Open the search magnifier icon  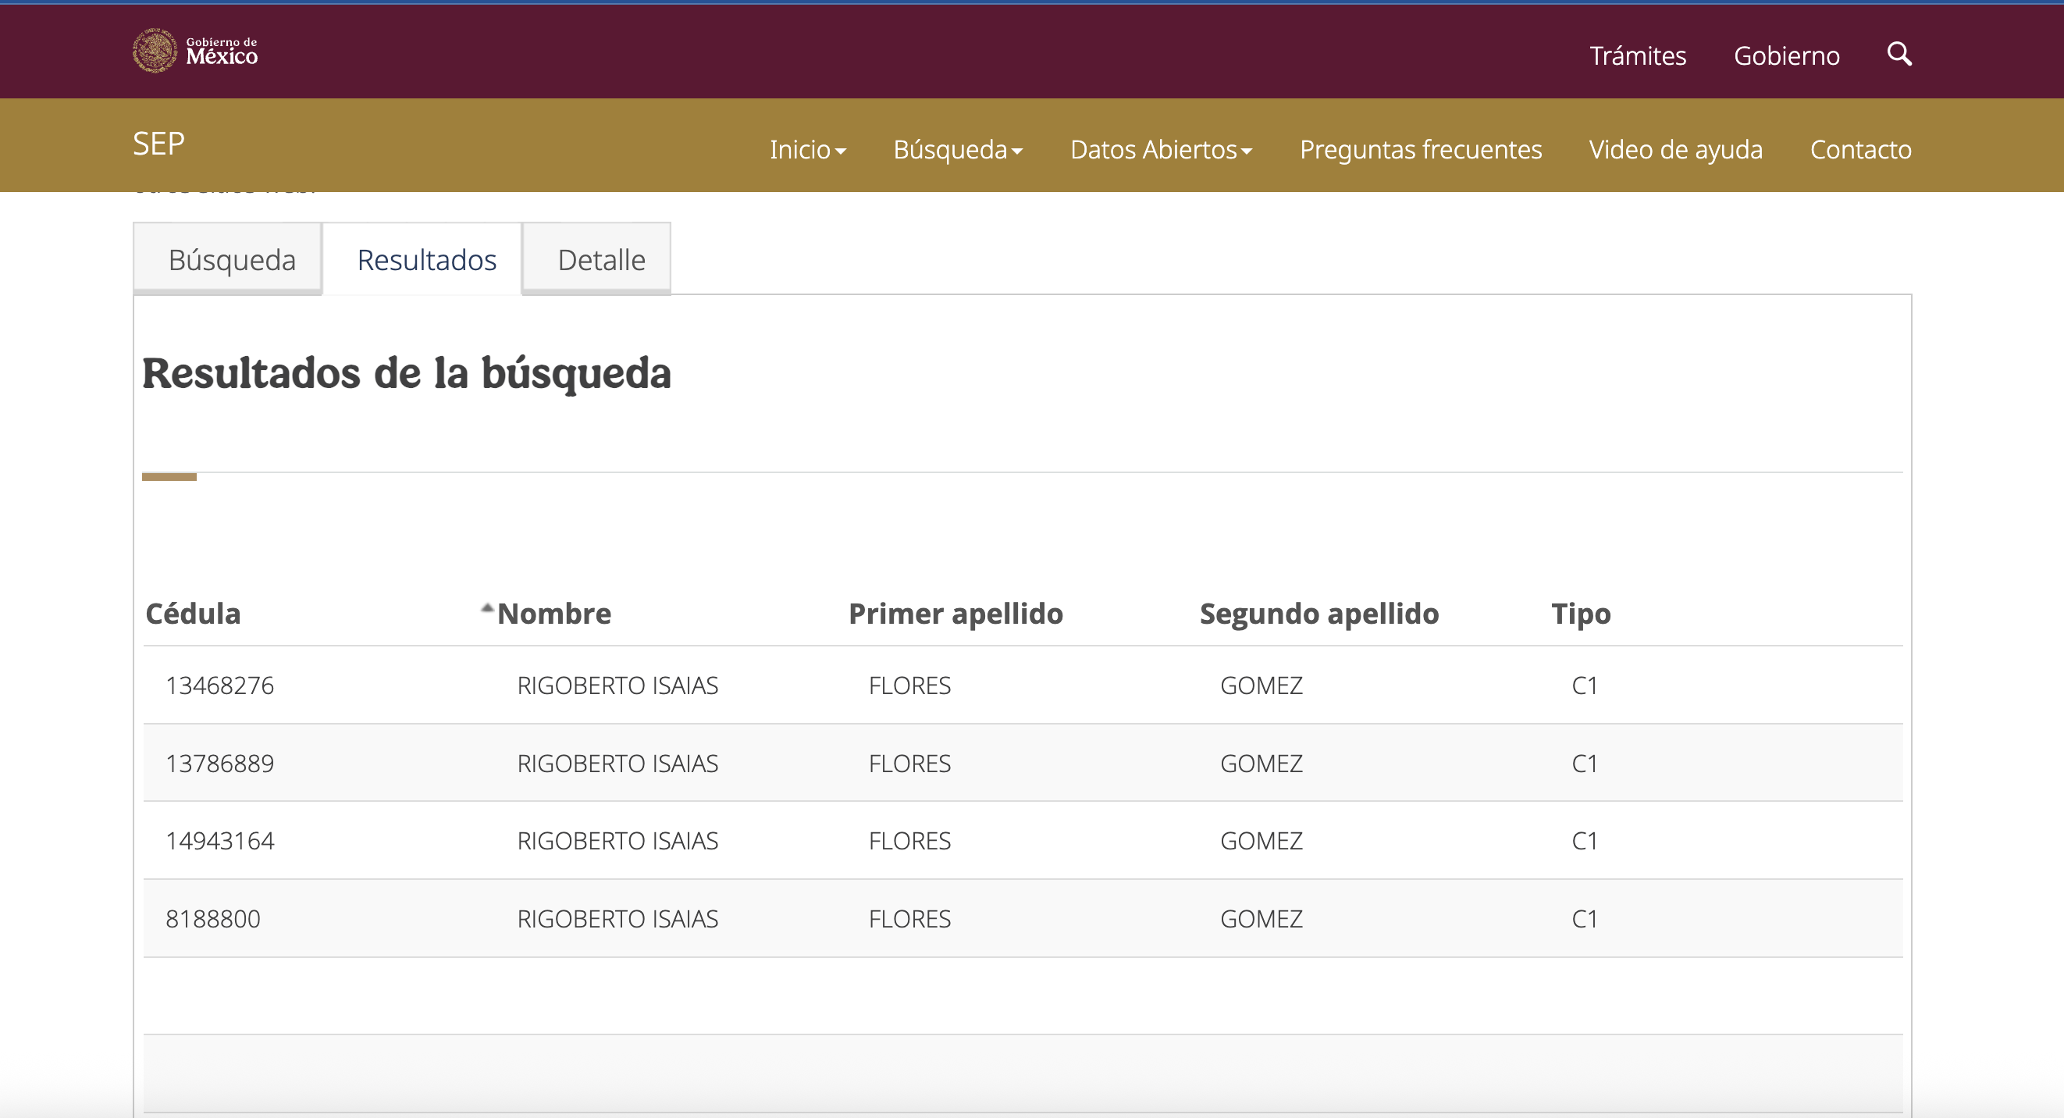pos(1899,54)
